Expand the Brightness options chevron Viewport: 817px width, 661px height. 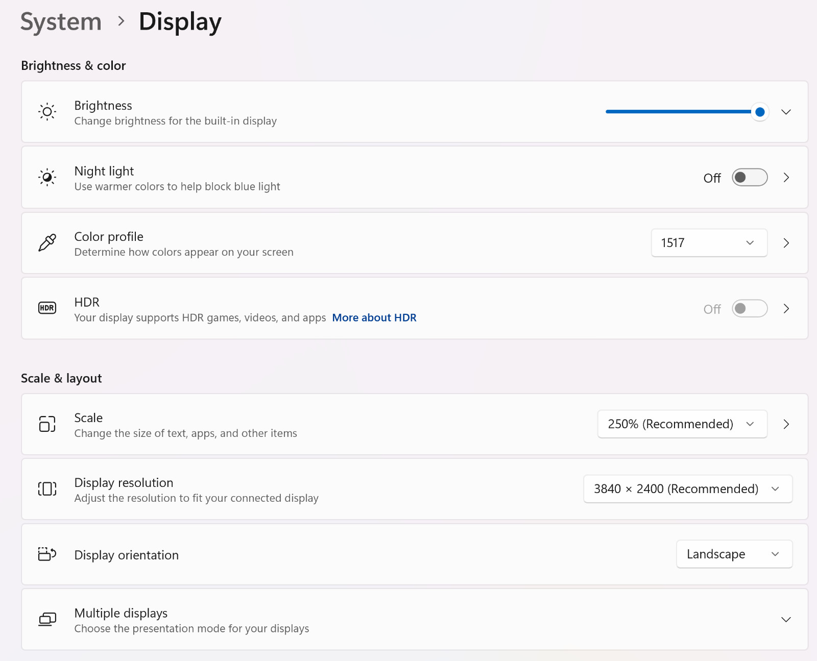[786, 112]
